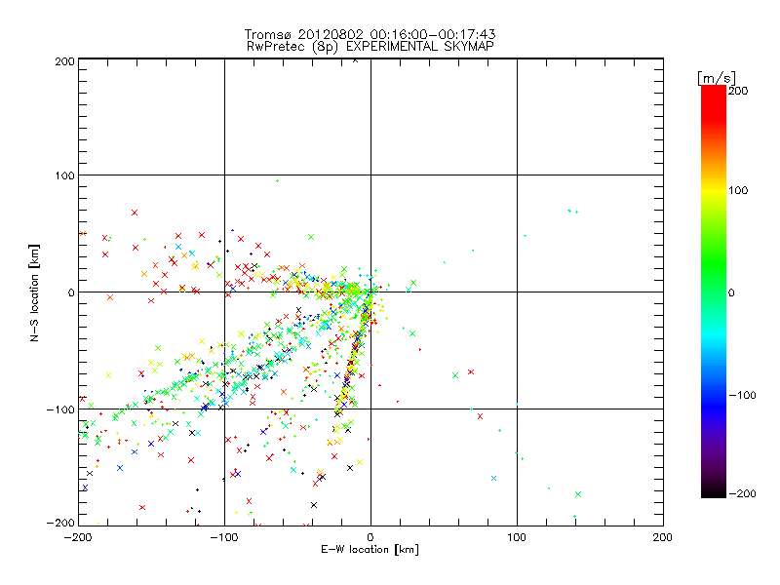The width and height of the screenshot is (780, 585).
Task: Click the velocity colorbar
Action: click(x=714, y=292)
